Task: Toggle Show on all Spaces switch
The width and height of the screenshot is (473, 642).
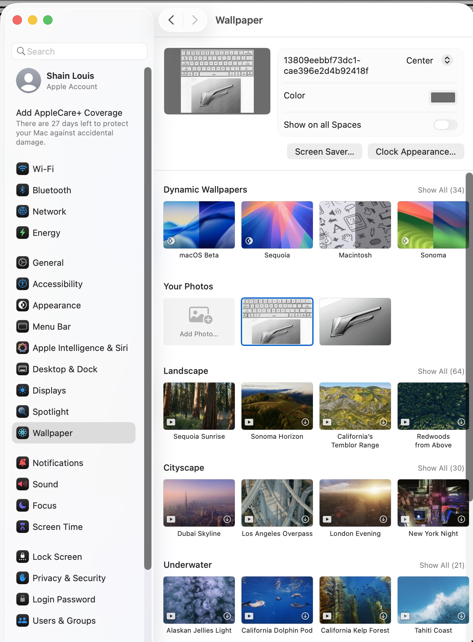Action: (x=445, y=125)
